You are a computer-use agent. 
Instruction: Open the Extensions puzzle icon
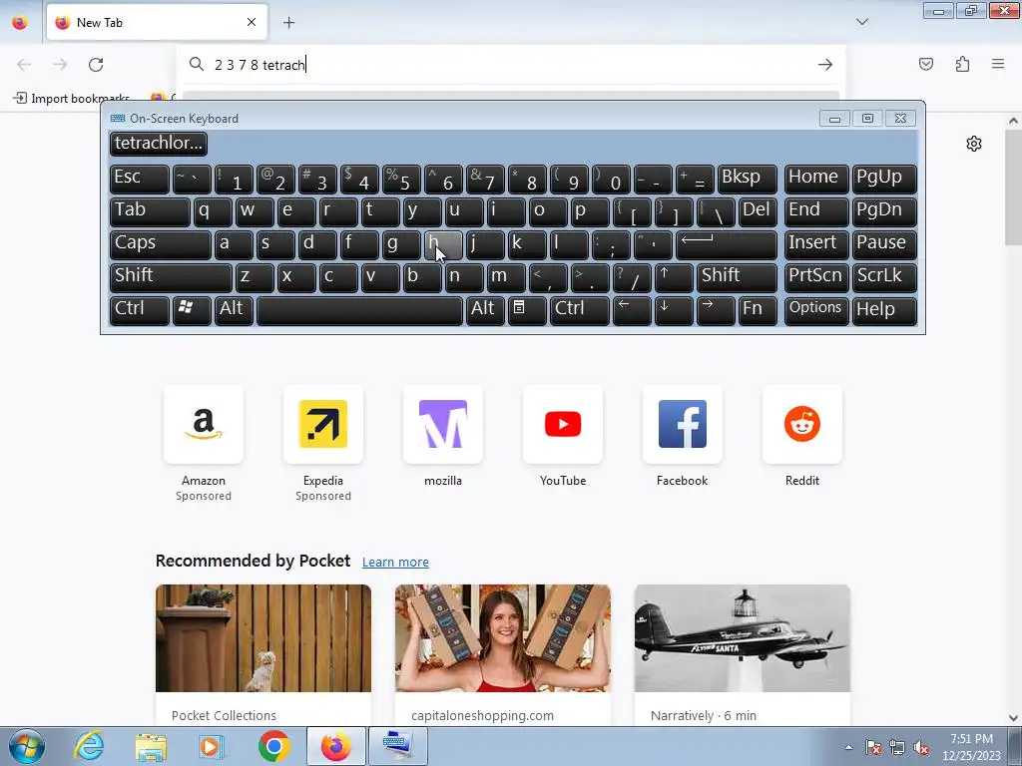962,64
